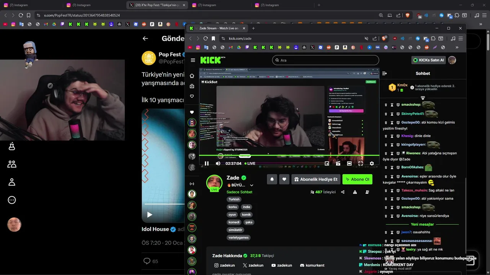The height and width of the screenshot is (275, 490).
Task: Switch to X'te Pop Fest tab
Action: [x=157, y=5]
